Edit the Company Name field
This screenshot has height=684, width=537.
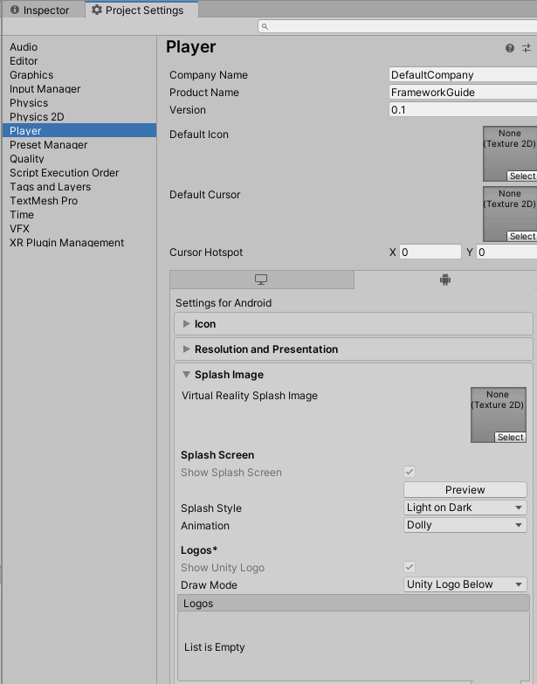pyautogui.click(x=463, y=74)
